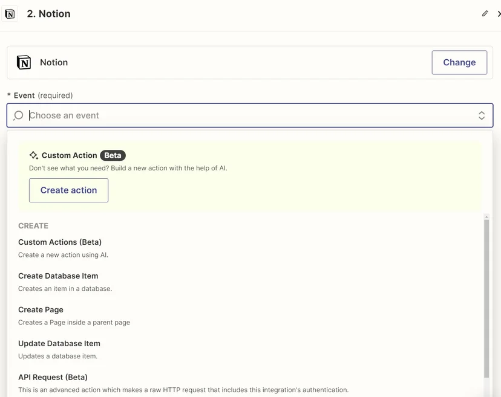Screen dimensions: 501x397
Task: Click the Change app button
Action: pyautogui.click(x=459, y=62)
